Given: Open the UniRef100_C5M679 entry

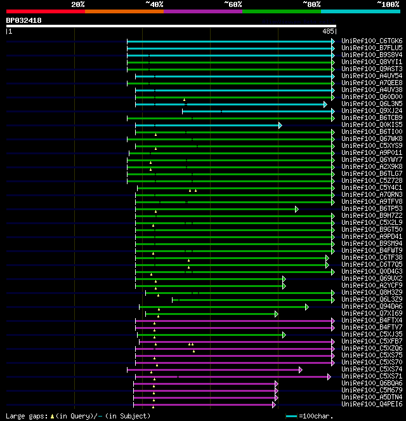Looking at the screenshot, I should coord(372,390).
